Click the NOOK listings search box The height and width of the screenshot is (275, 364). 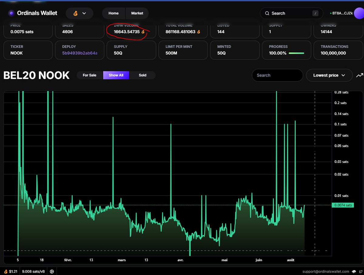coord(277,75)
